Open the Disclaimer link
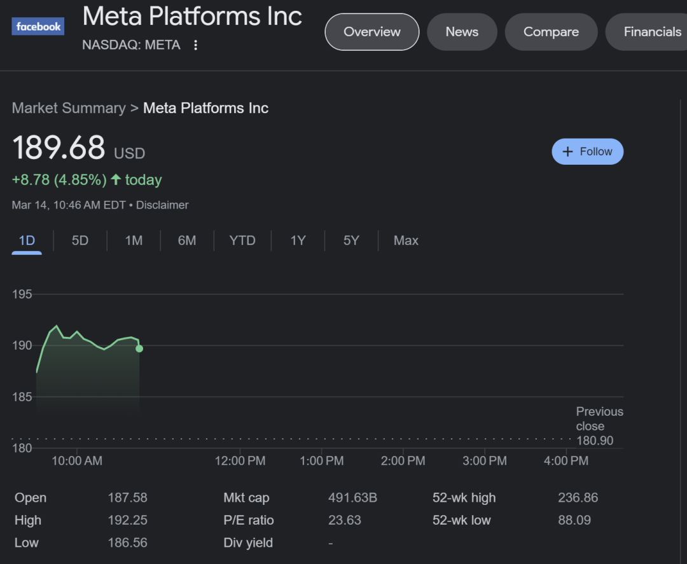The width and height of the screenshot is (687, 564). (162, 205)
